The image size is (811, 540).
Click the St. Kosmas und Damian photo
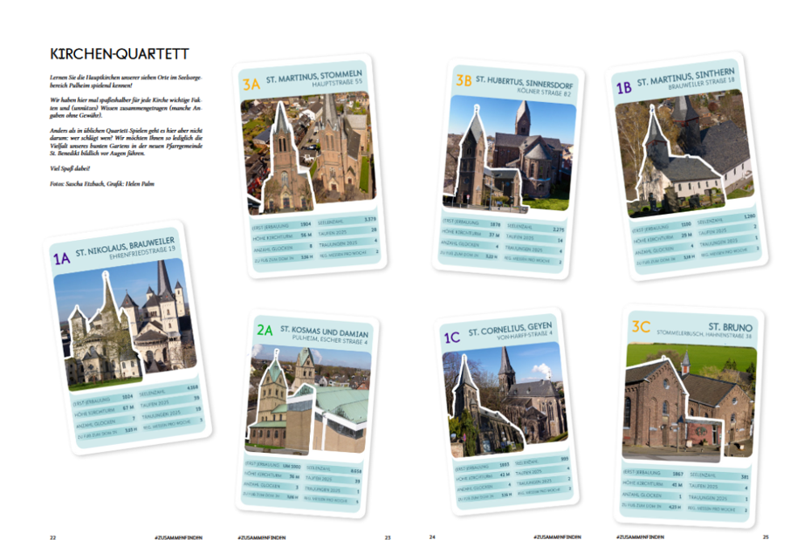click(x=309, y=400)
